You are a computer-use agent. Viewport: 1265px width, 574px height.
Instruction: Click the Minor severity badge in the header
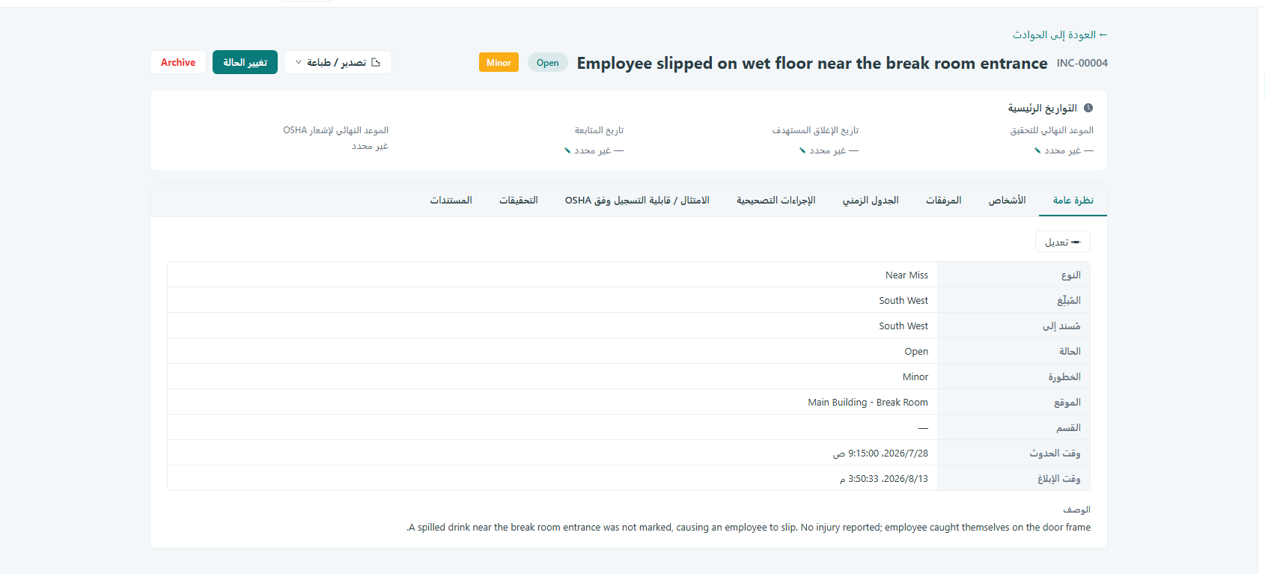tap(499, 63)
